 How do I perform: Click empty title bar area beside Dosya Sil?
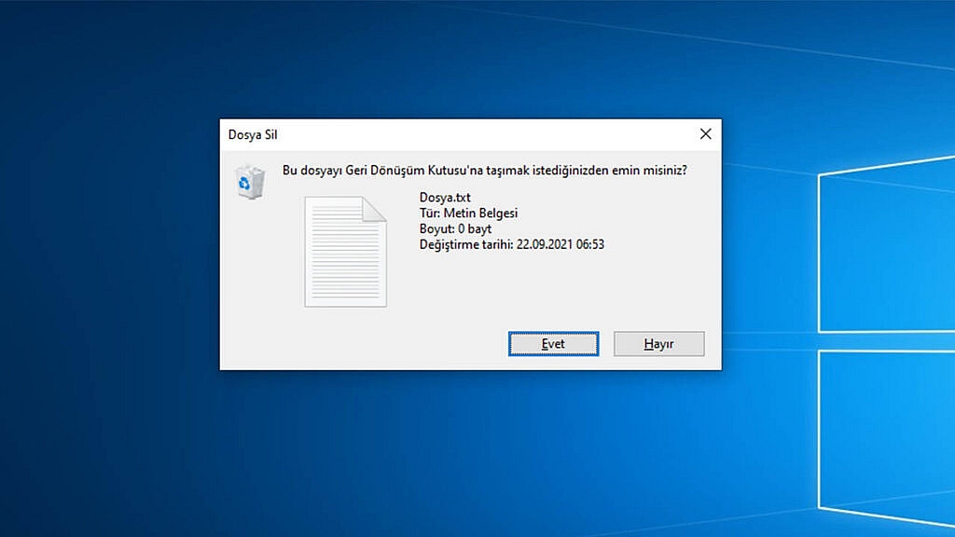point(466,134)
